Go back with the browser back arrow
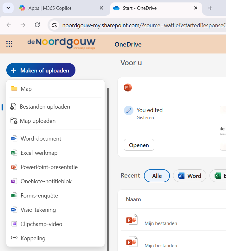This screenshot has width=226, height=251. 9,25
